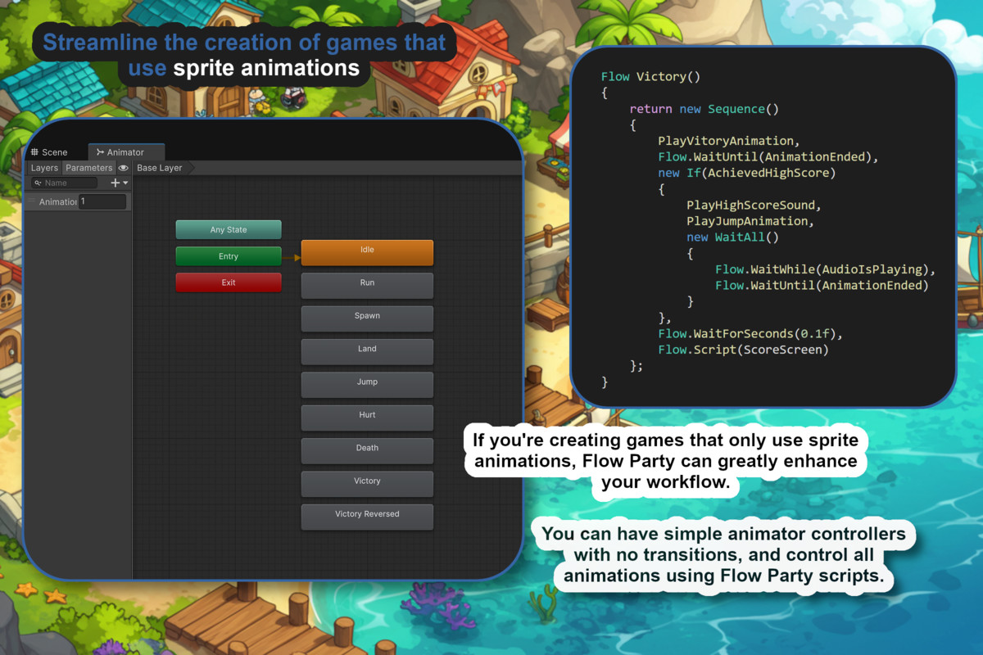Focus the parameter Name search field
Screen dimensions: 983x655
click(64, 183)
